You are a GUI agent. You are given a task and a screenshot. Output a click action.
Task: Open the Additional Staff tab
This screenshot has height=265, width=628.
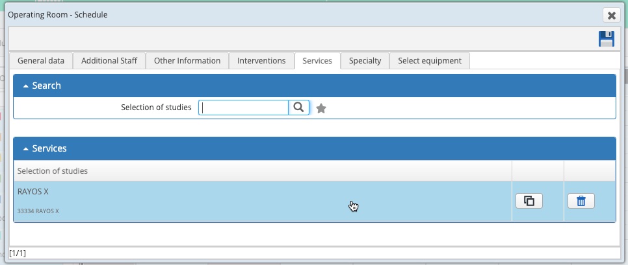[x=109, y=61]
